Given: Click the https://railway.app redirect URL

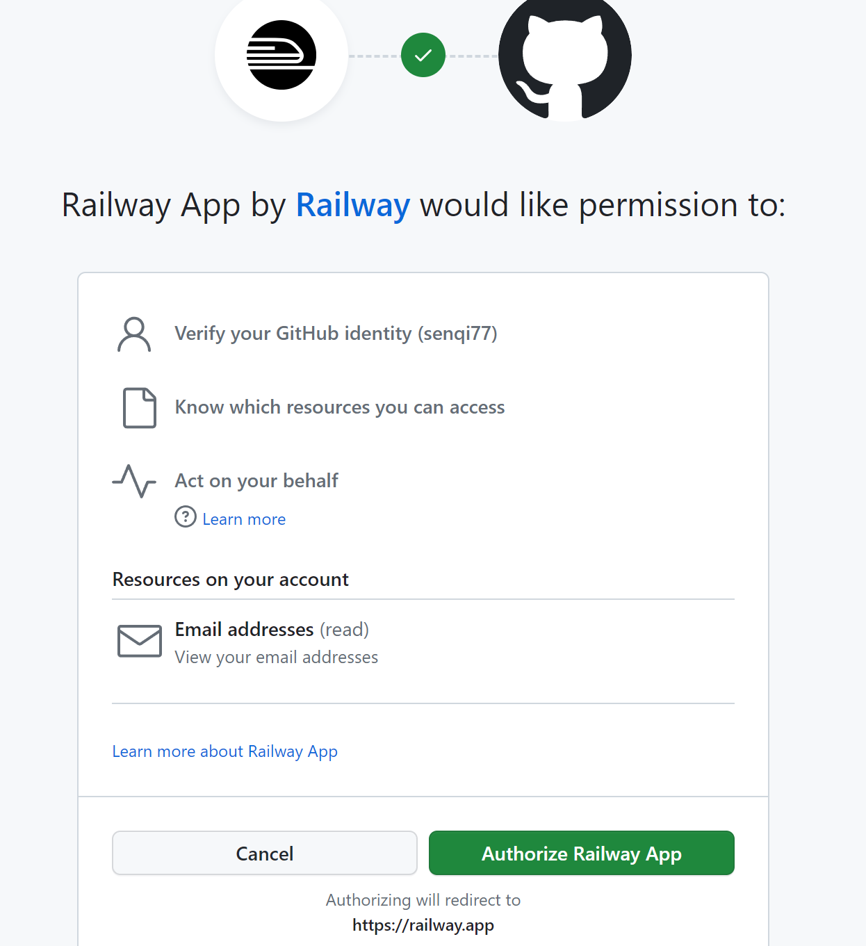Looking at the screenshot, I should (x=423, y=925).
